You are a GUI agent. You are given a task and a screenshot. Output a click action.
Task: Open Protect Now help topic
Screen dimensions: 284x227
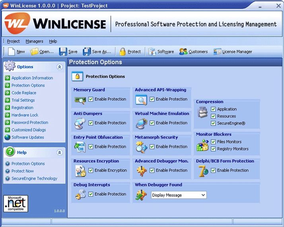click(x=23, y=171)
